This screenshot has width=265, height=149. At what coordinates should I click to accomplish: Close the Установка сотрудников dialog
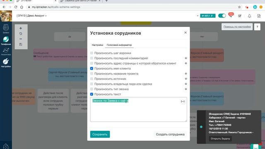tap(185, 32)
